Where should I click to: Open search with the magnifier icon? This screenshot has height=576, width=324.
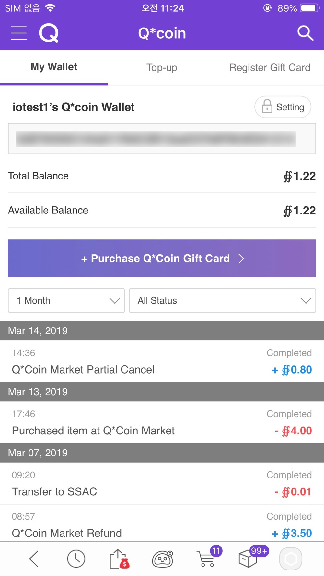click(305, 33)
